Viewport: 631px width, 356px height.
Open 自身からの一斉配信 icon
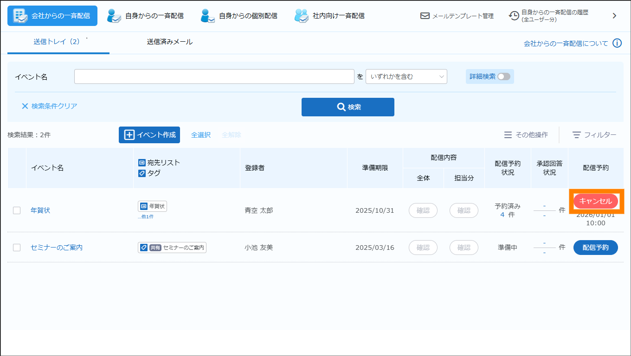point(114,16)
